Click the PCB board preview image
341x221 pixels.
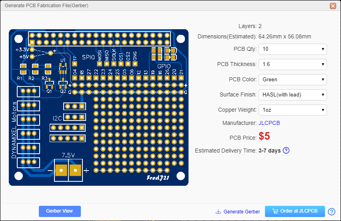[x=98, y=107]
